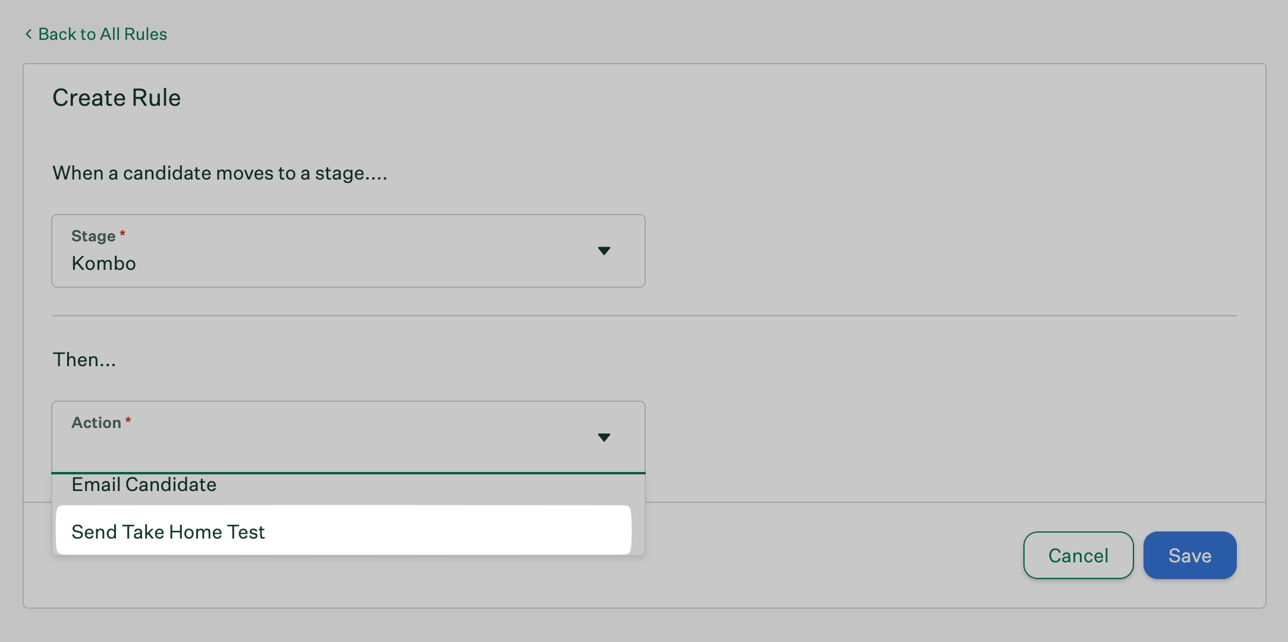Click 'When a candidate moves to a stage' text
The width and height of the screenshot is (1288, 642).
click(x=219, y=173)
